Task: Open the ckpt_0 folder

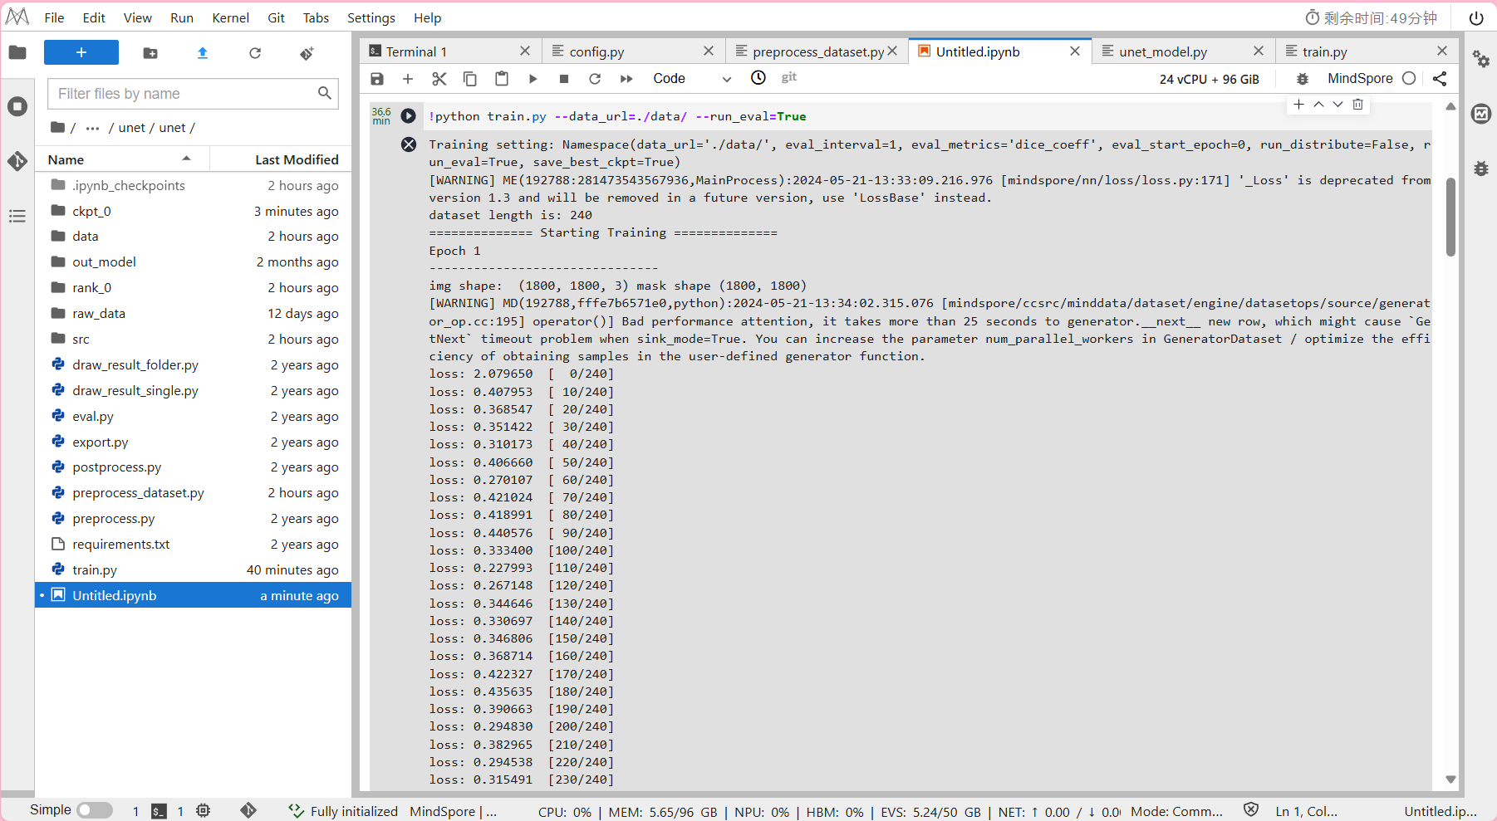Action: point(193,211)
